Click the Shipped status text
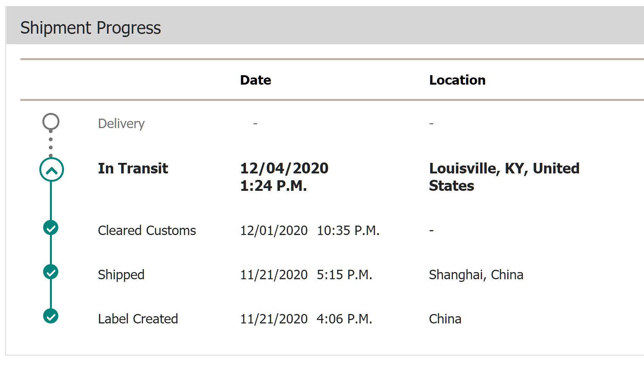The image size is (644, 365). (x=121, y=275)
